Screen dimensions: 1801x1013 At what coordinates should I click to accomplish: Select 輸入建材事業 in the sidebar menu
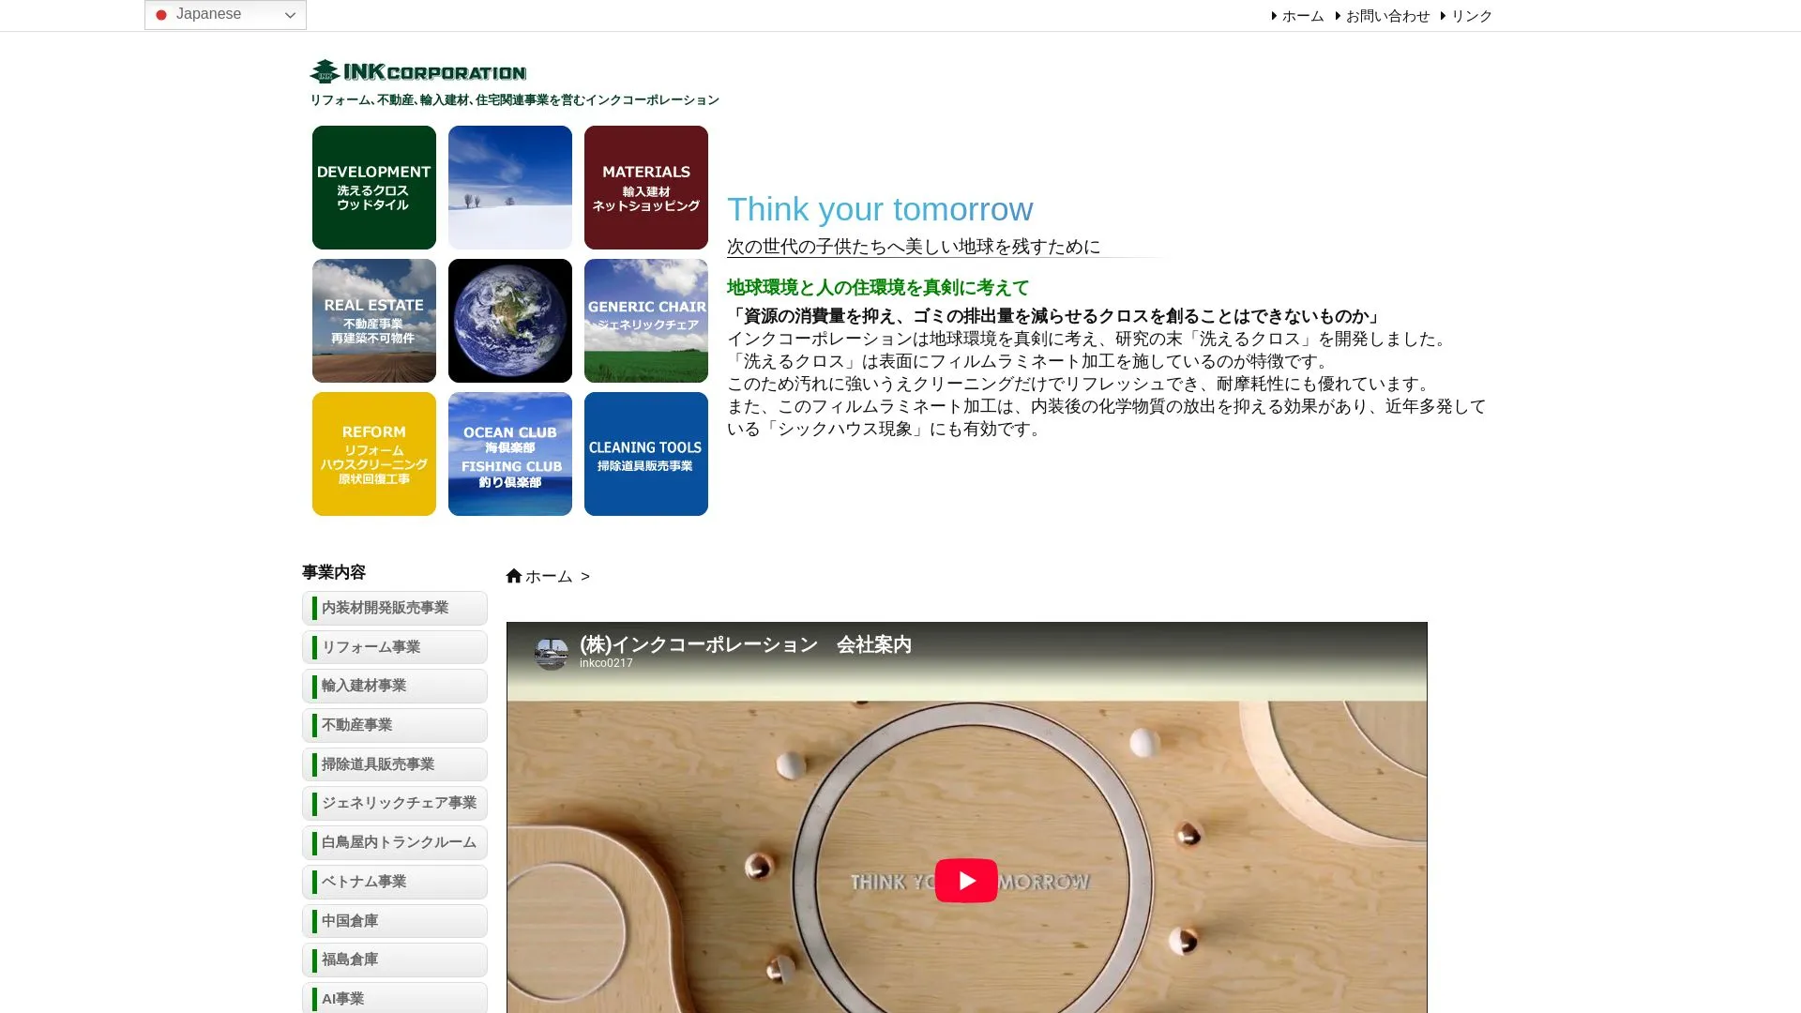395,686
